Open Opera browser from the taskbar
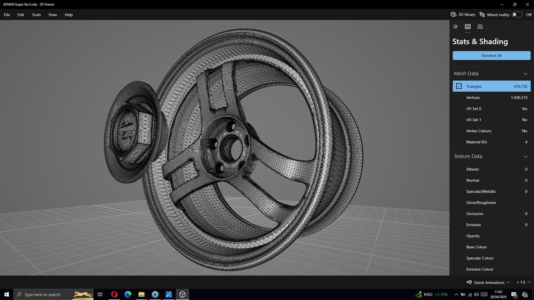 click(114, 294)
